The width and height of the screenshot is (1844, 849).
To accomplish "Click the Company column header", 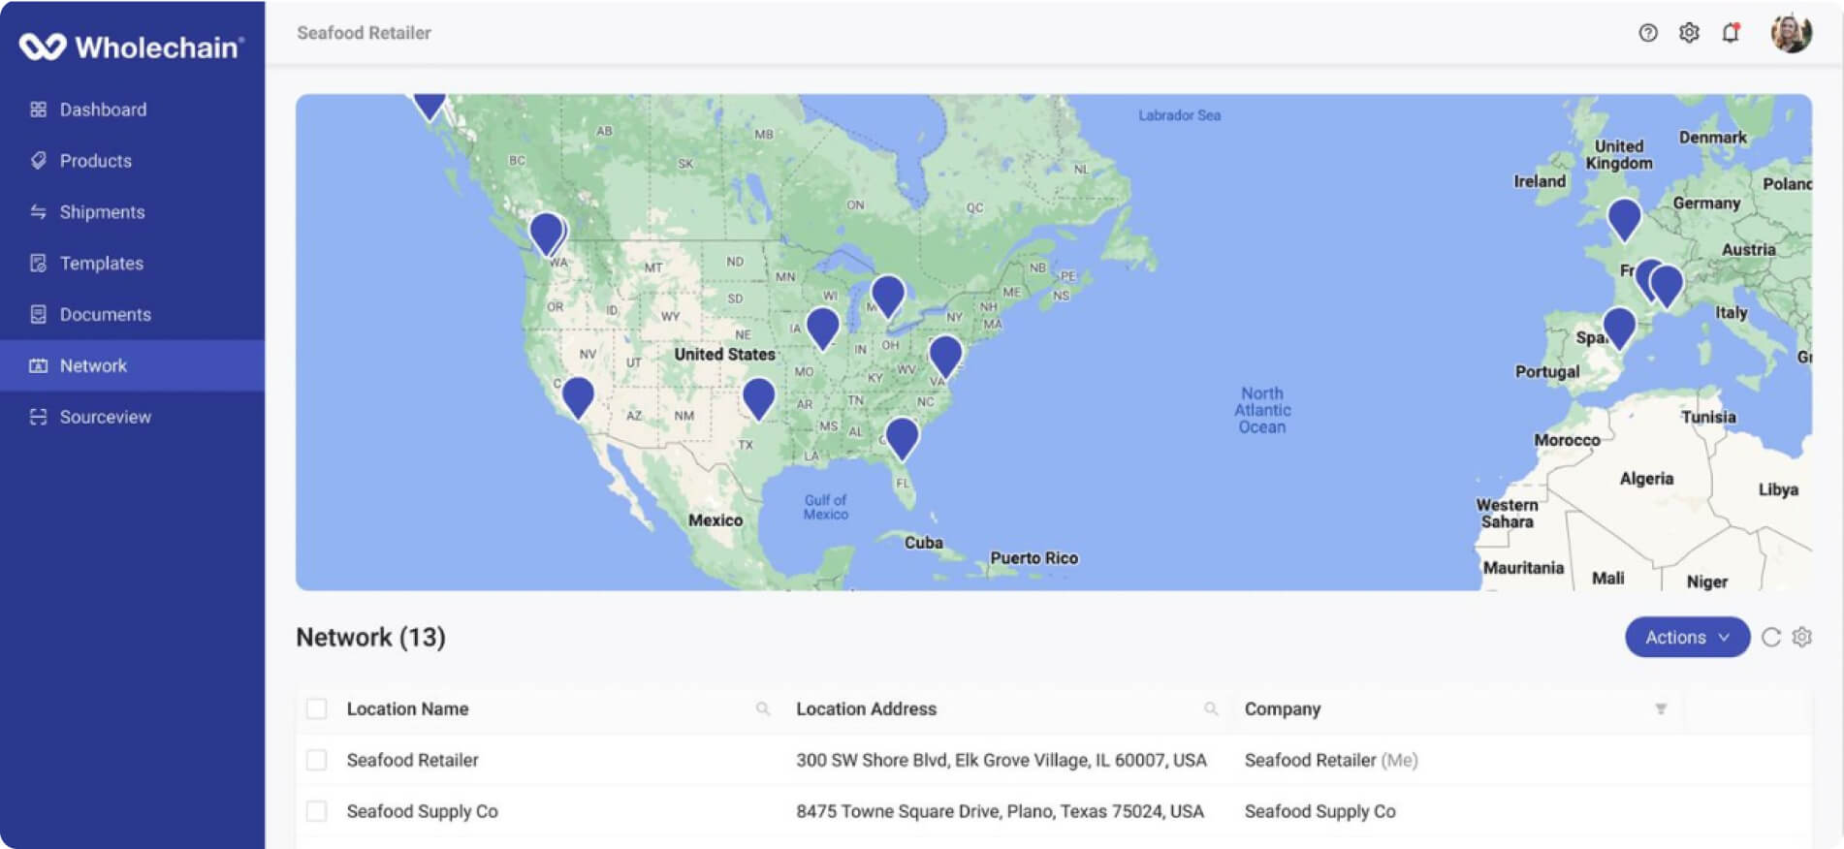I will pyautogui.click(x=1283, y=708).
